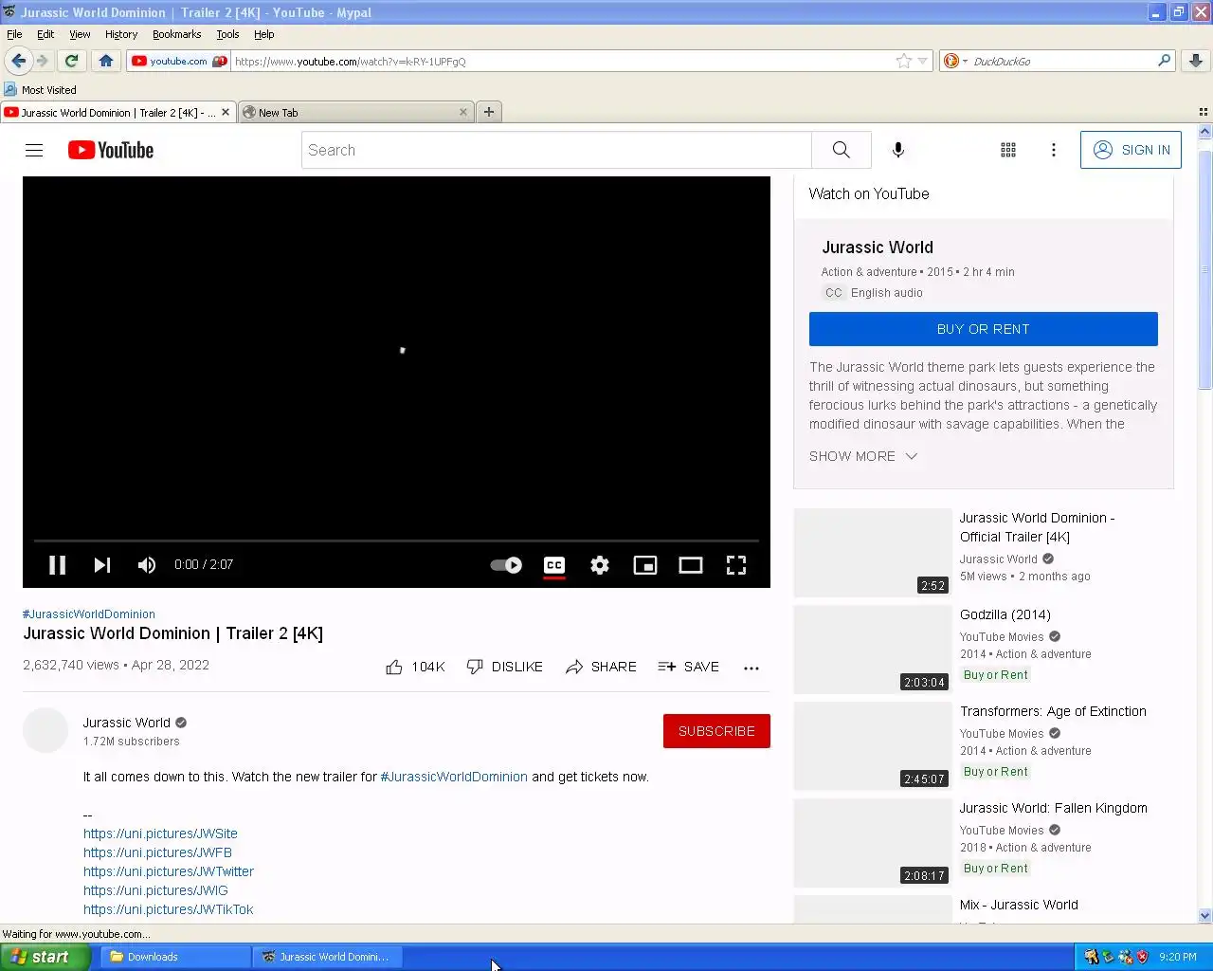Open the History menu
Viewport: 1213px width, 971px height.
pos(121,34)
